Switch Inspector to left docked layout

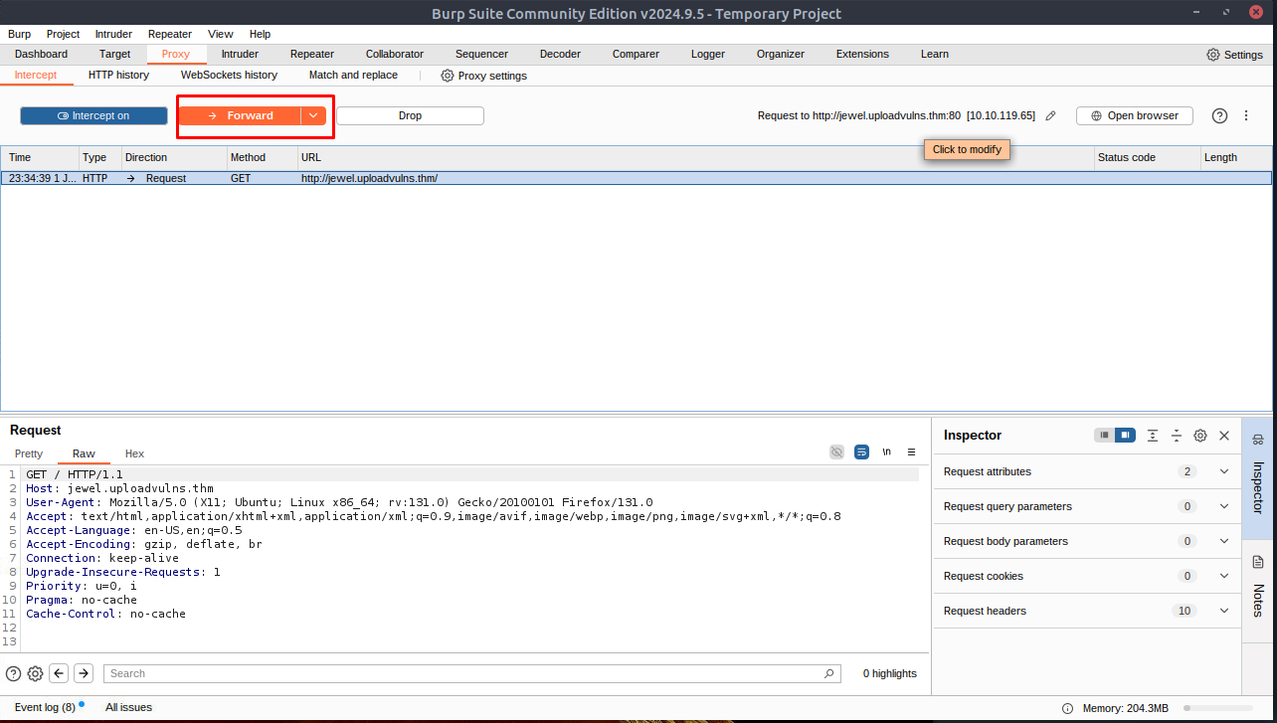(1104, 436)
